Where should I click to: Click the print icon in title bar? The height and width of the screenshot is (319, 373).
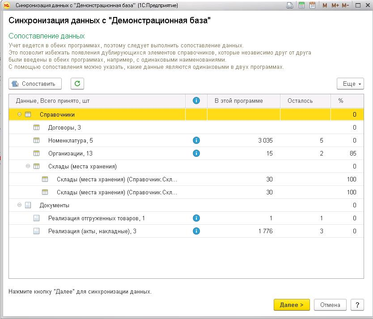tap(290, 5)
